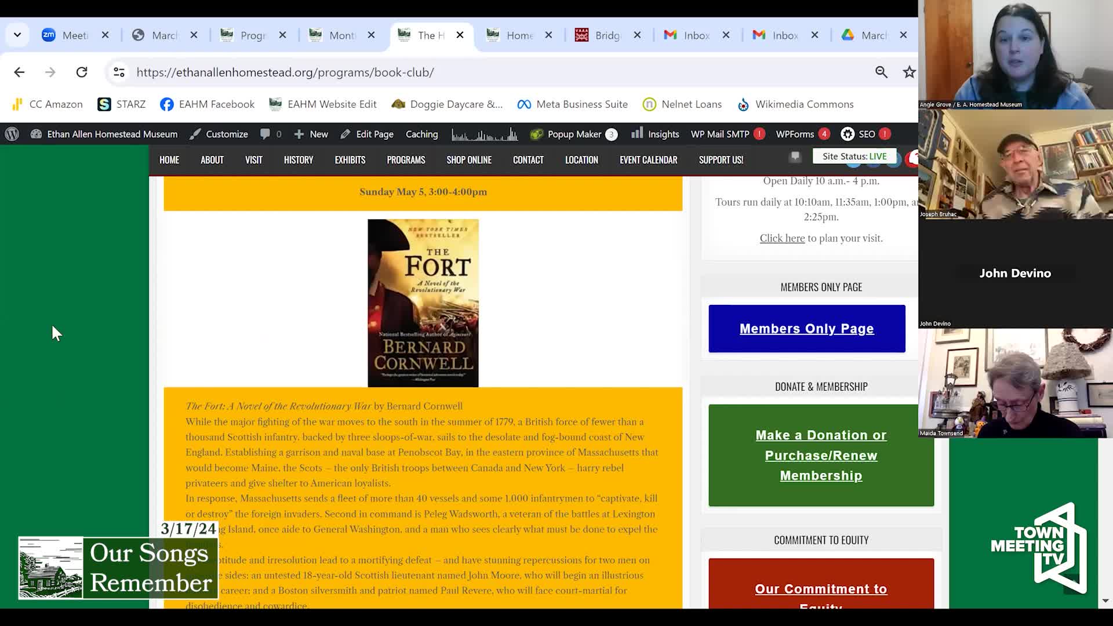Viewport: 1113px width, 626px height.
Task: Select Angie Grove's video tile
Action: coord(1016,54)
